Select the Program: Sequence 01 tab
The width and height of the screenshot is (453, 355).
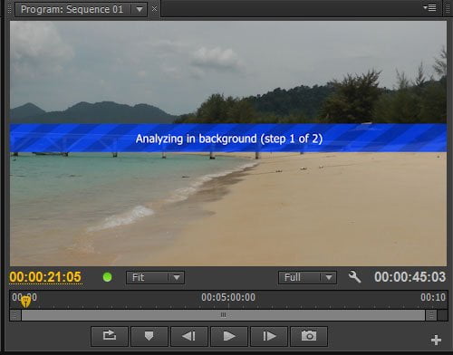[72, 9]
